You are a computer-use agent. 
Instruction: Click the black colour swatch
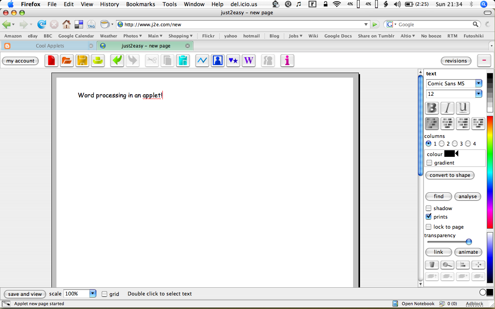pyautogui.click(x=449, y=154)
